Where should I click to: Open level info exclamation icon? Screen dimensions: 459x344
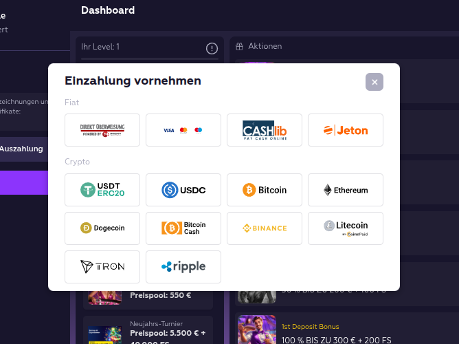tap(212, 48)
